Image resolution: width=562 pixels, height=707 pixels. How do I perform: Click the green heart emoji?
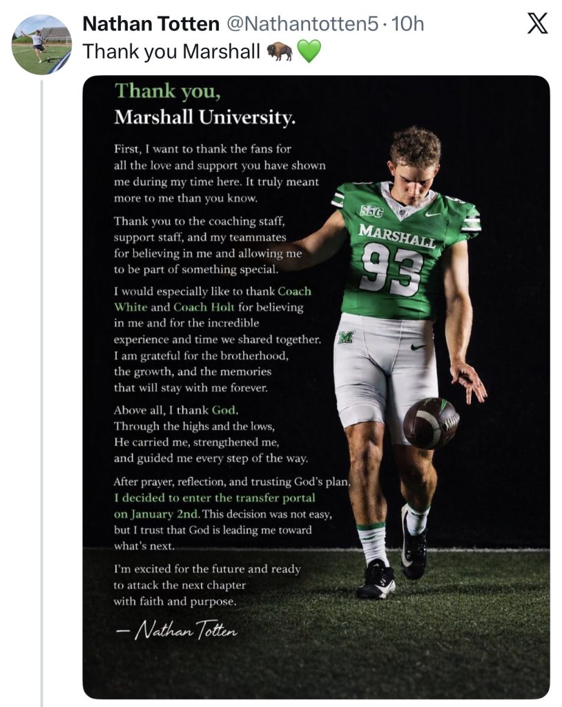(309, 52)
